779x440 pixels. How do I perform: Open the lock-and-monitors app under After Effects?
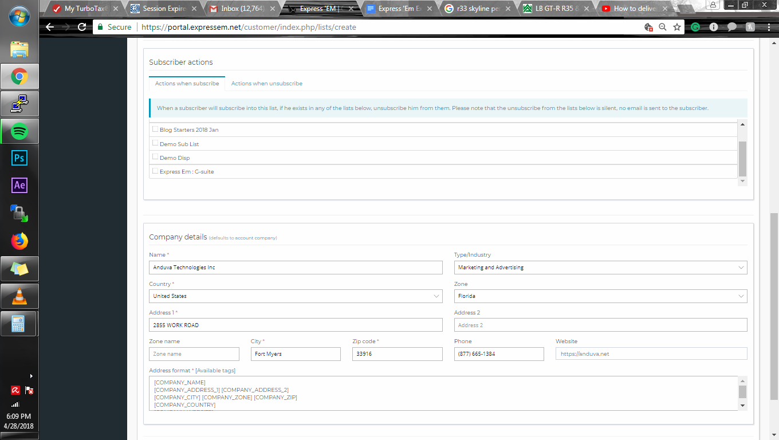(x=19, y=213)
